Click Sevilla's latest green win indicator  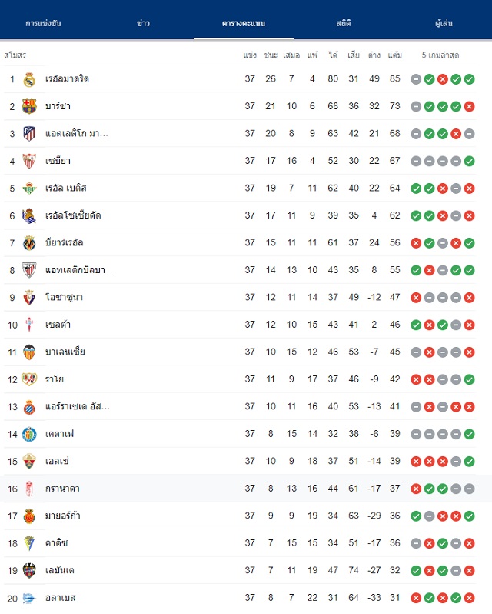pos(469,162)
